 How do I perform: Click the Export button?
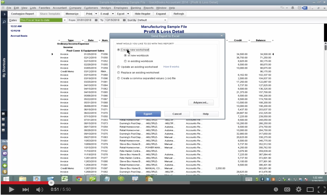148,114
